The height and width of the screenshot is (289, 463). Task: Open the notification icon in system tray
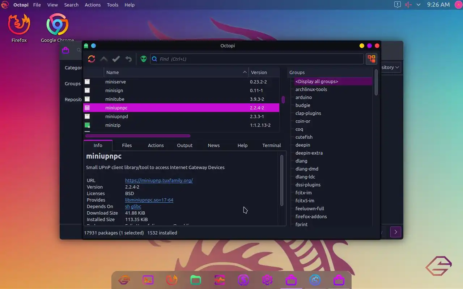397,5
